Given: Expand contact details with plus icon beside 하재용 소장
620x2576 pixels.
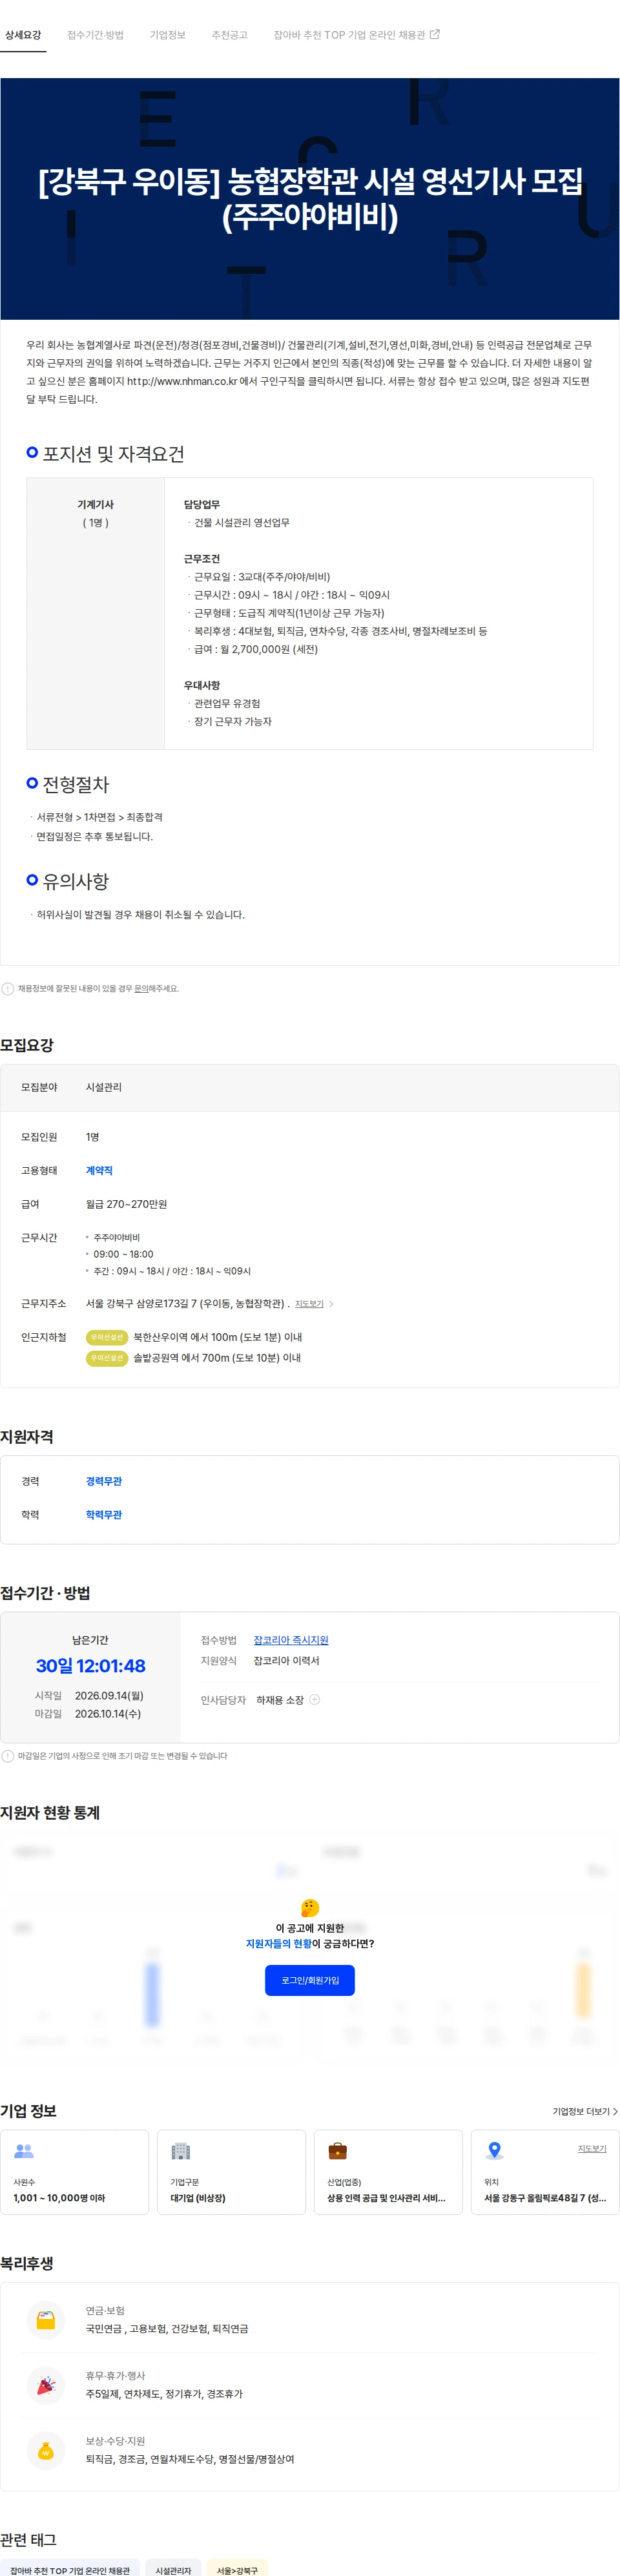Looking at the screenshot, I should click(314, 1700).
